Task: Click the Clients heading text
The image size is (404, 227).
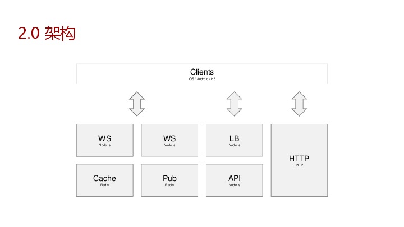Action: 202,72
